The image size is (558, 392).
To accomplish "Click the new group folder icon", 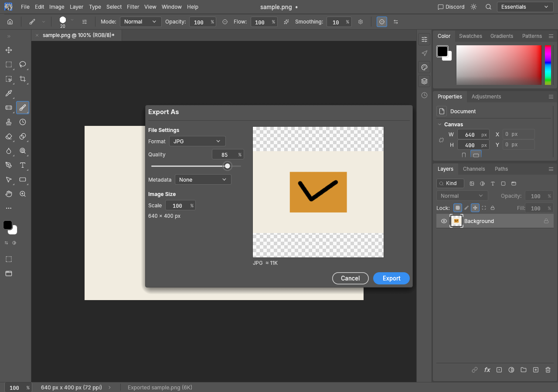I will 524,370.
